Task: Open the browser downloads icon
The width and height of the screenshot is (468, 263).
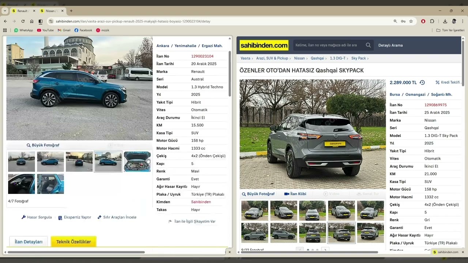Action: tap(445, 21)
